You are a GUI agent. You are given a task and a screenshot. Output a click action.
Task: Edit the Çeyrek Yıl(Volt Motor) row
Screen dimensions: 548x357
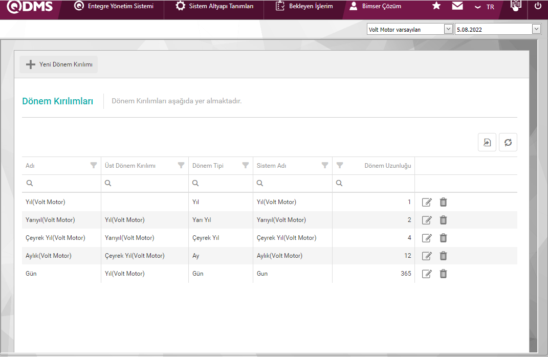[x=427, y=238]
